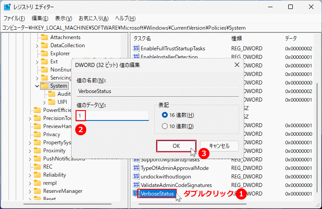This screenshot has height=209, width=322.
Task: Select the undockwithoutlogon value name
Action: coord(166,177)
